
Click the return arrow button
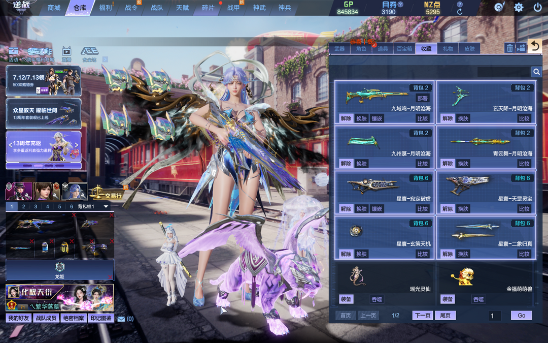pyautogui.click(x=535, y=46)
